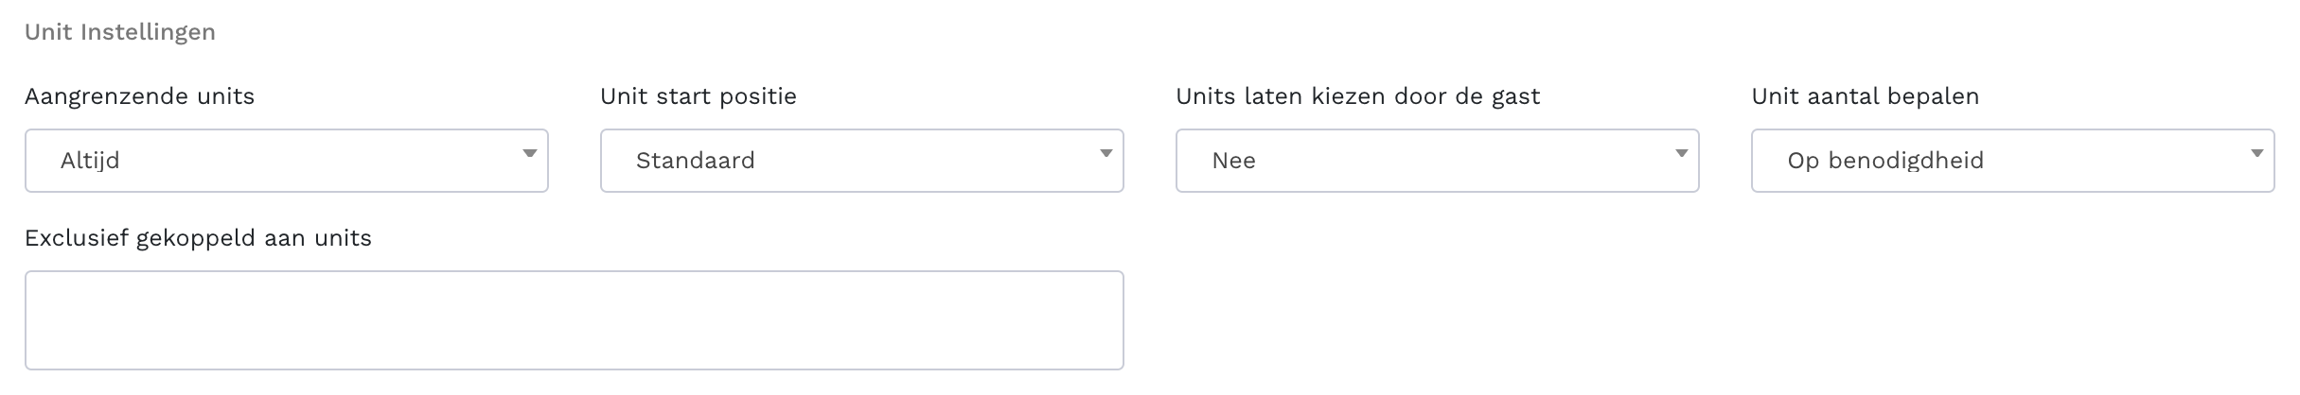The width and height of the screenshot is (2300, 395).
Task: Open the Unit start positie dropdown
Action: tap(861, 161)
